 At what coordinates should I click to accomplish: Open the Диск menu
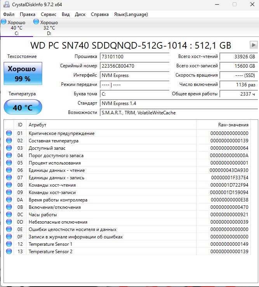[80, 14]
